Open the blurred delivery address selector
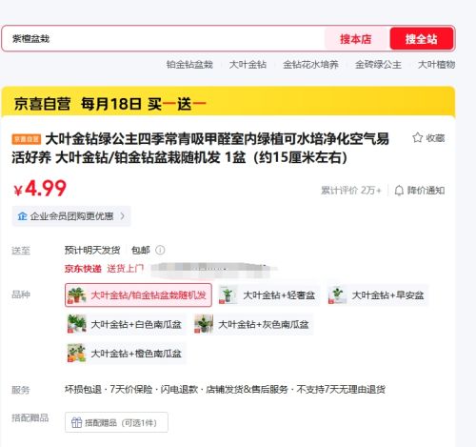Image resolution: width=476 pixels, height=447 pixels. click(x=213, y=269)
